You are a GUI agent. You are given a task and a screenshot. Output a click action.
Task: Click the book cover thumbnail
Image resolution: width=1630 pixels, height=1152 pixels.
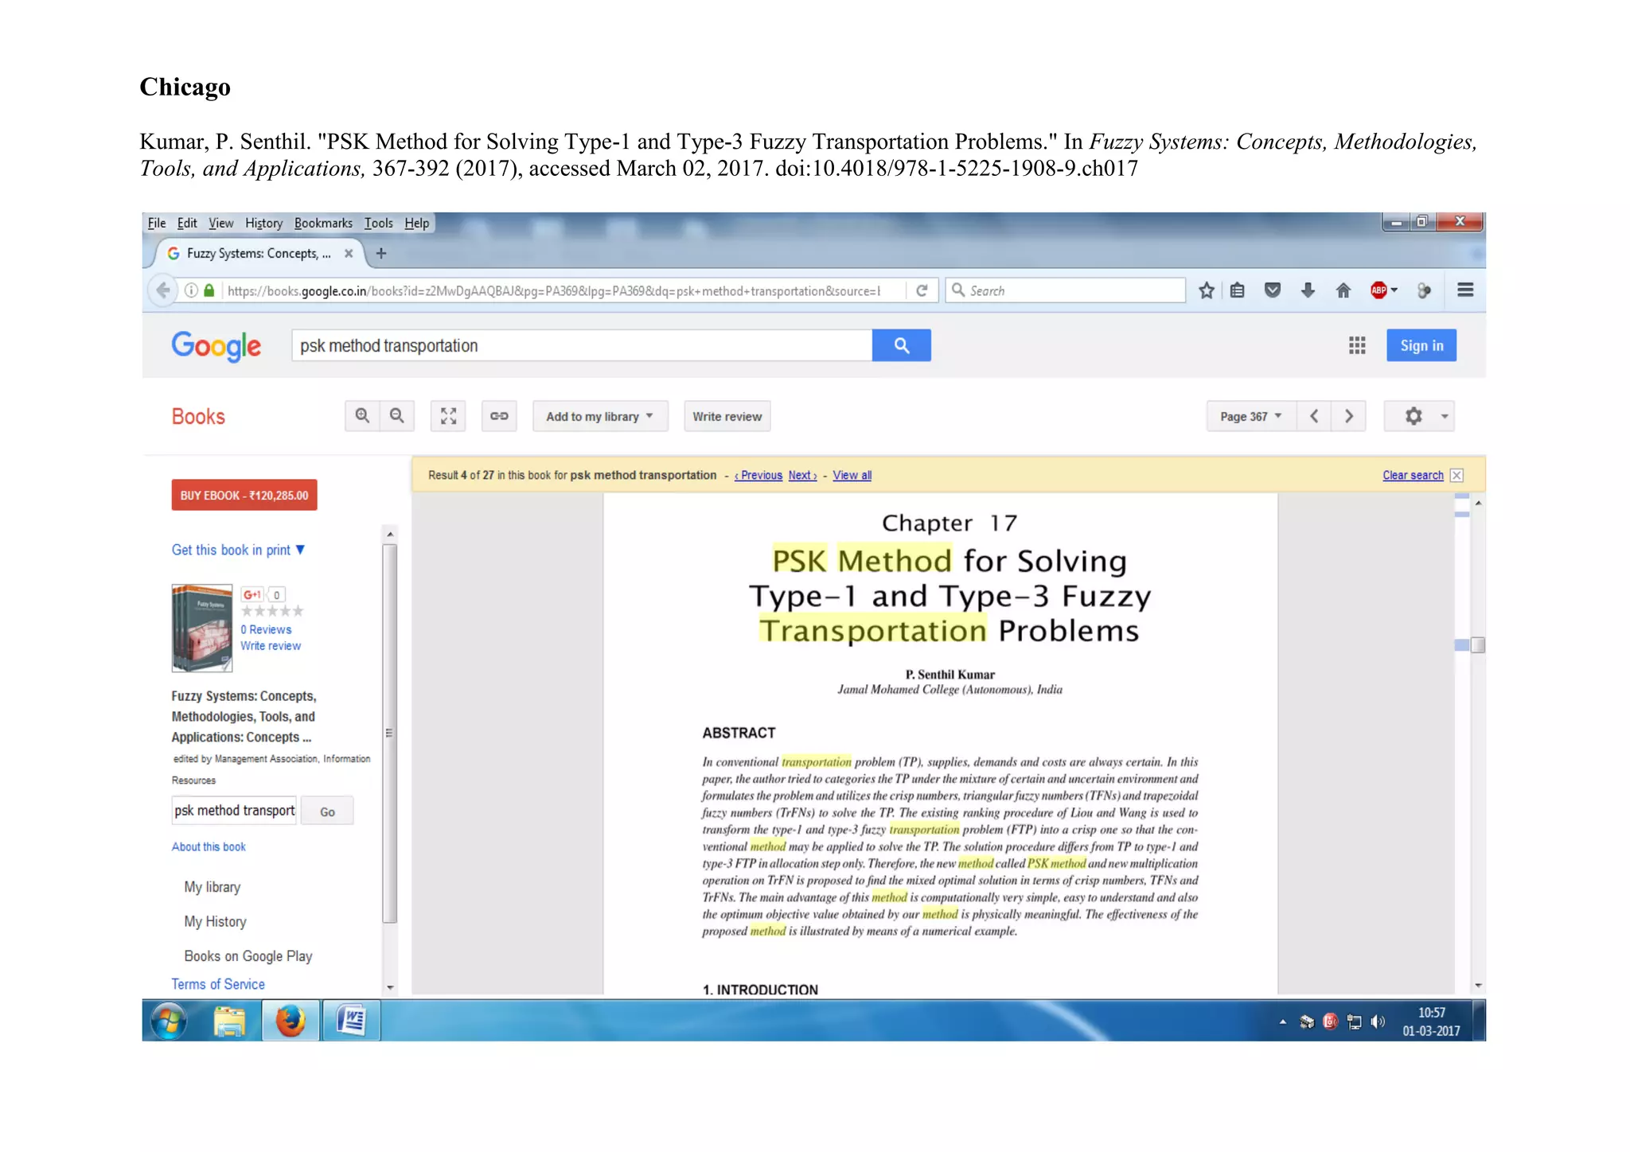click(x=202, y=629)
